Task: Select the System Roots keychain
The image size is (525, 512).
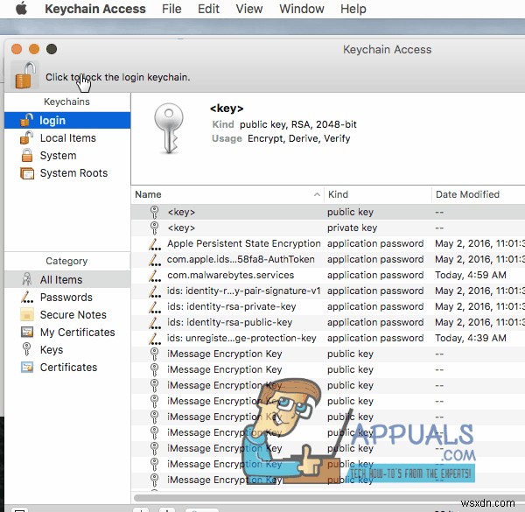Action: 67,173
